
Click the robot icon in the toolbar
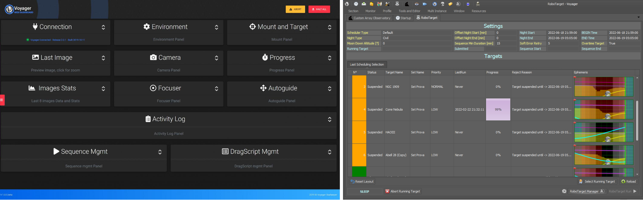pyautogui.click(x=397, y=4)
